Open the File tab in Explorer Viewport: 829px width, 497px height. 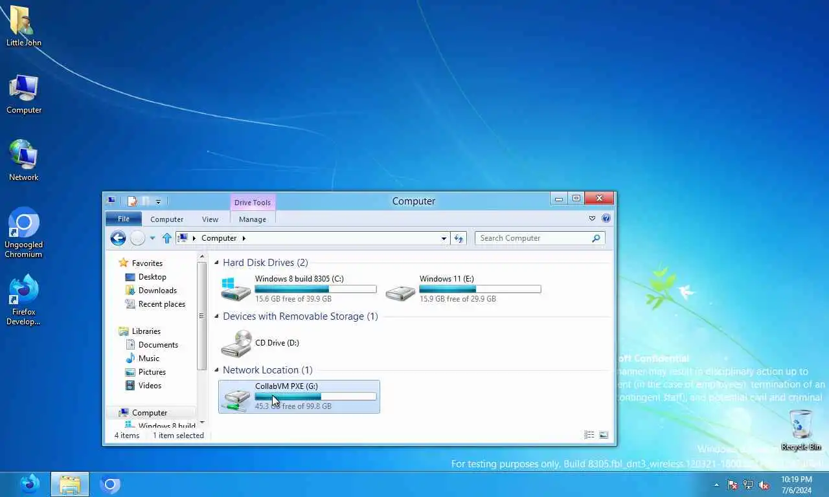coord(123,219)
